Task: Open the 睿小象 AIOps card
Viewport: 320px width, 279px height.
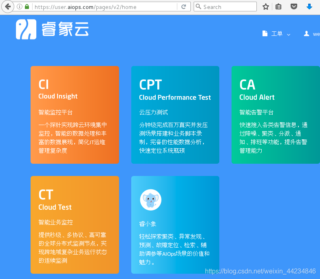Action: 175,225
